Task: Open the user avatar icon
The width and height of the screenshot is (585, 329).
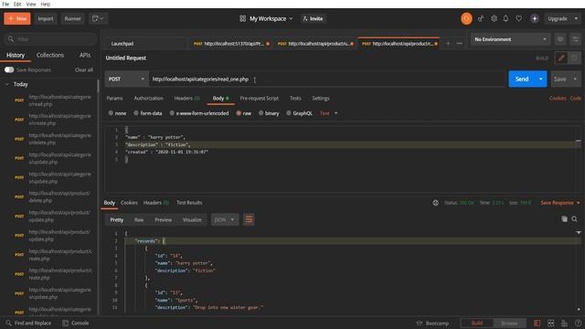Action: 534,18
